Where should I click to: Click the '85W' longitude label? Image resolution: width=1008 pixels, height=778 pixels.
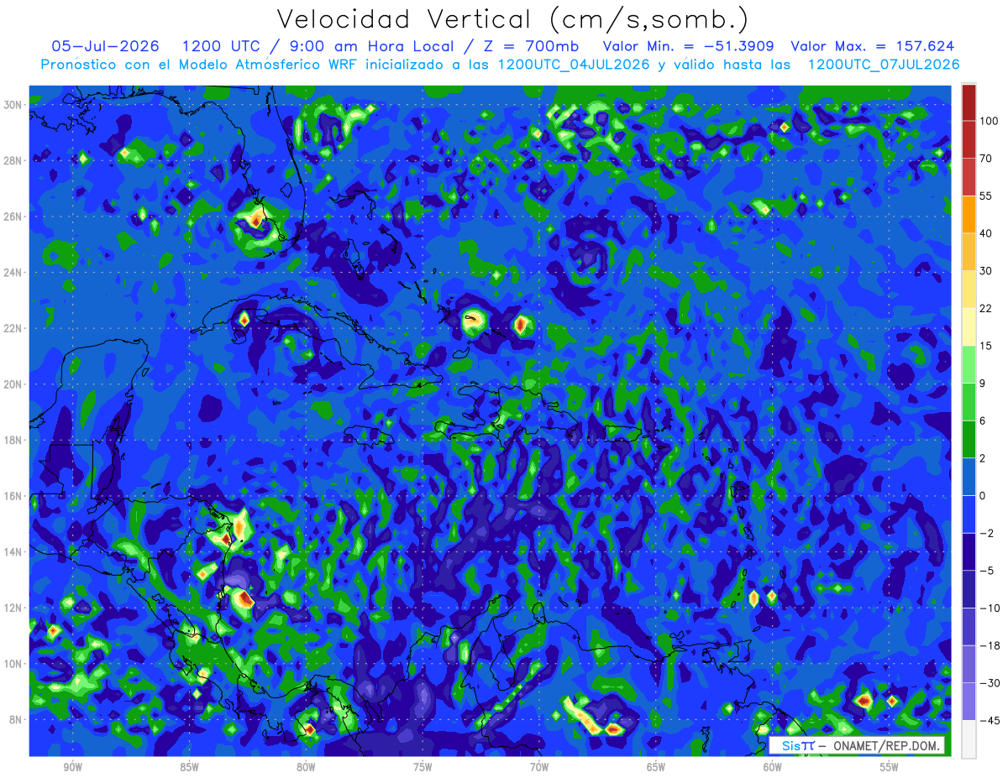[189, 766]
